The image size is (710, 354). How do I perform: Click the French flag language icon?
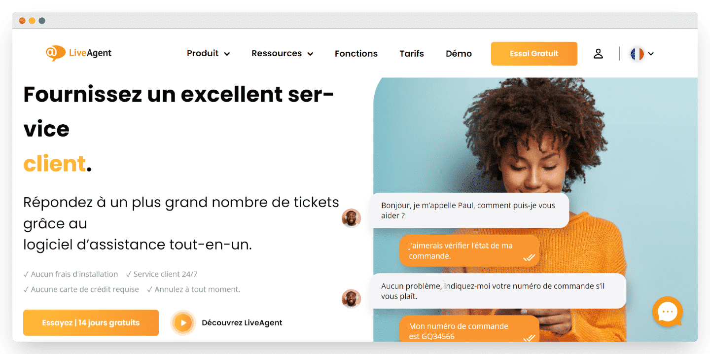coord(637,54)
